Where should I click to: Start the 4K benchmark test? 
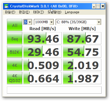[x=15, y=65]
